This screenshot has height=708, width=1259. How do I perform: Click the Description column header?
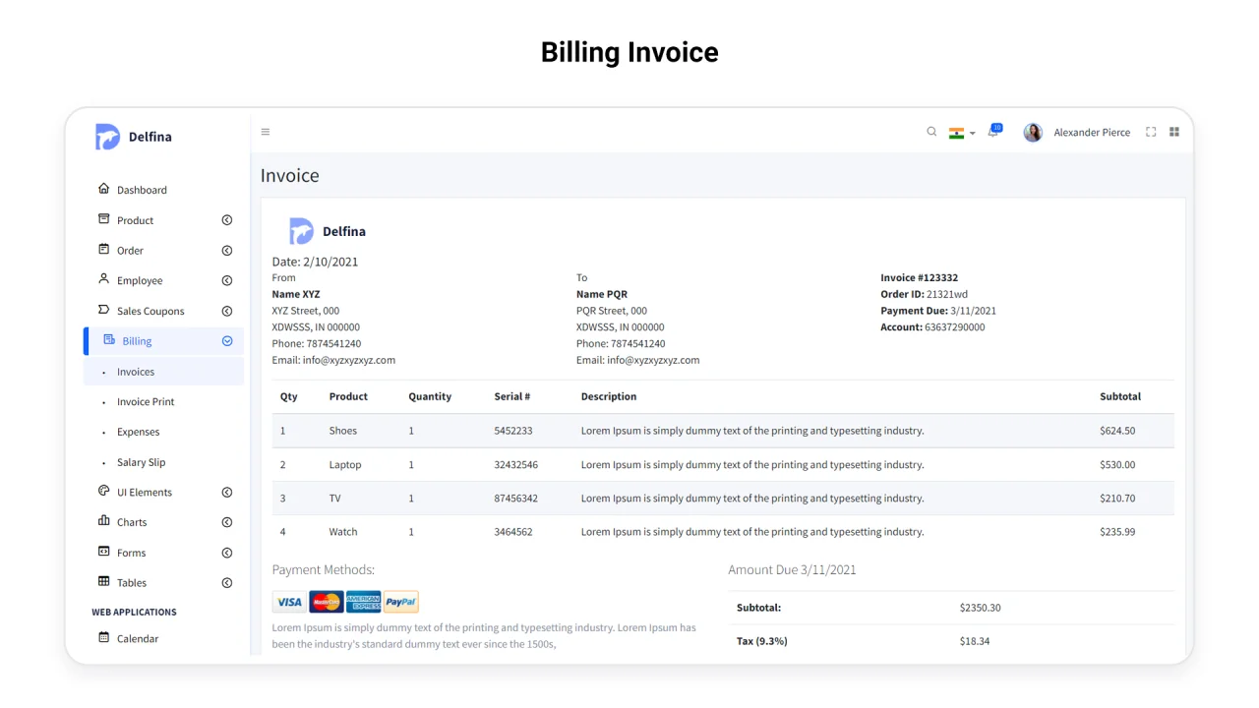click(x=609, y=396)
